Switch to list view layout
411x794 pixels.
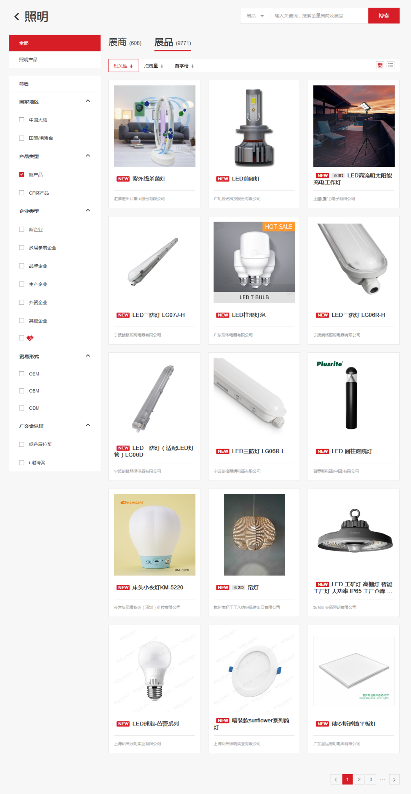tap(390, 65)
